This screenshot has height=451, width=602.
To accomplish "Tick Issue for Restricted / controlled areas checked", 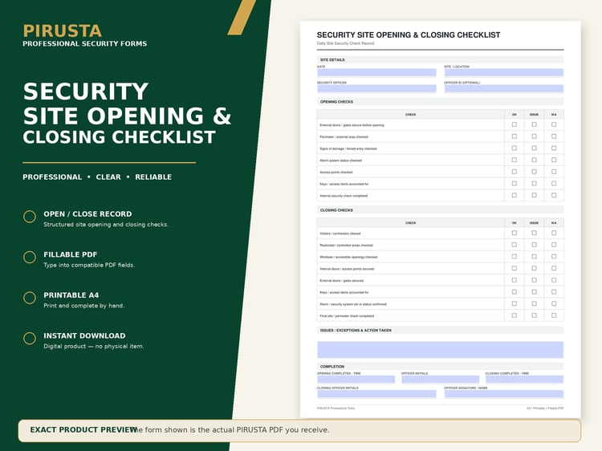I will (534, 245).
